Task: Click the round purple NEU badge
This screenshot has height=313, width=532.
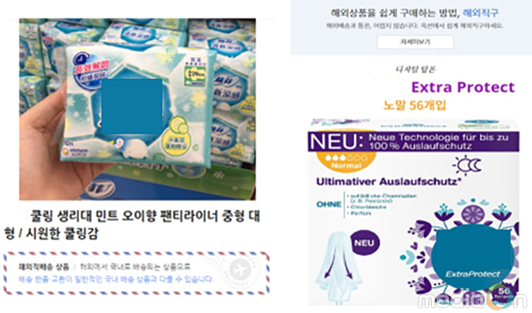Action: tap(364, 243)
